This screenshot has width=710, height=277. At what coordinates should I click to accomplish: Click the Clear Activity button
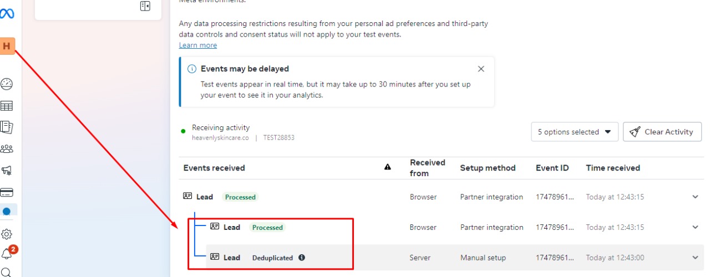[662, 132]
